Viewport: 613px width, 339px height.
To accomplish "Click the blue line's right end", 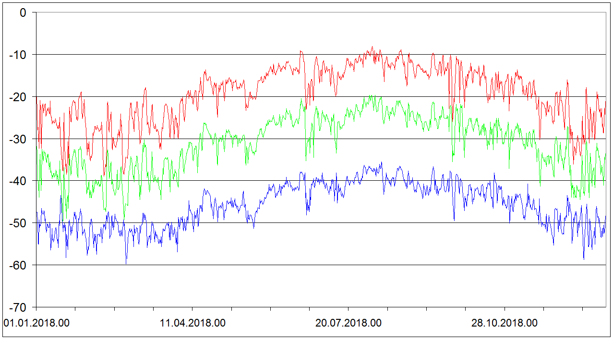I will tap(606, 217).
